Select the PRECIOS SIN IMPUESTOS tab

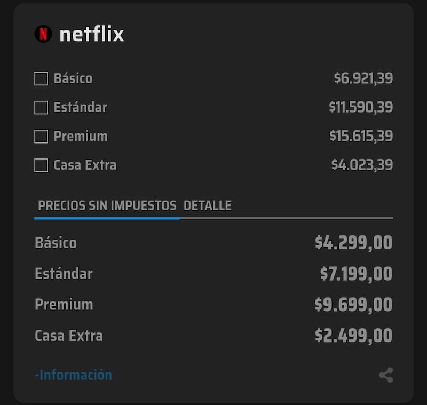pyautogui.click(x=107, y=205)
